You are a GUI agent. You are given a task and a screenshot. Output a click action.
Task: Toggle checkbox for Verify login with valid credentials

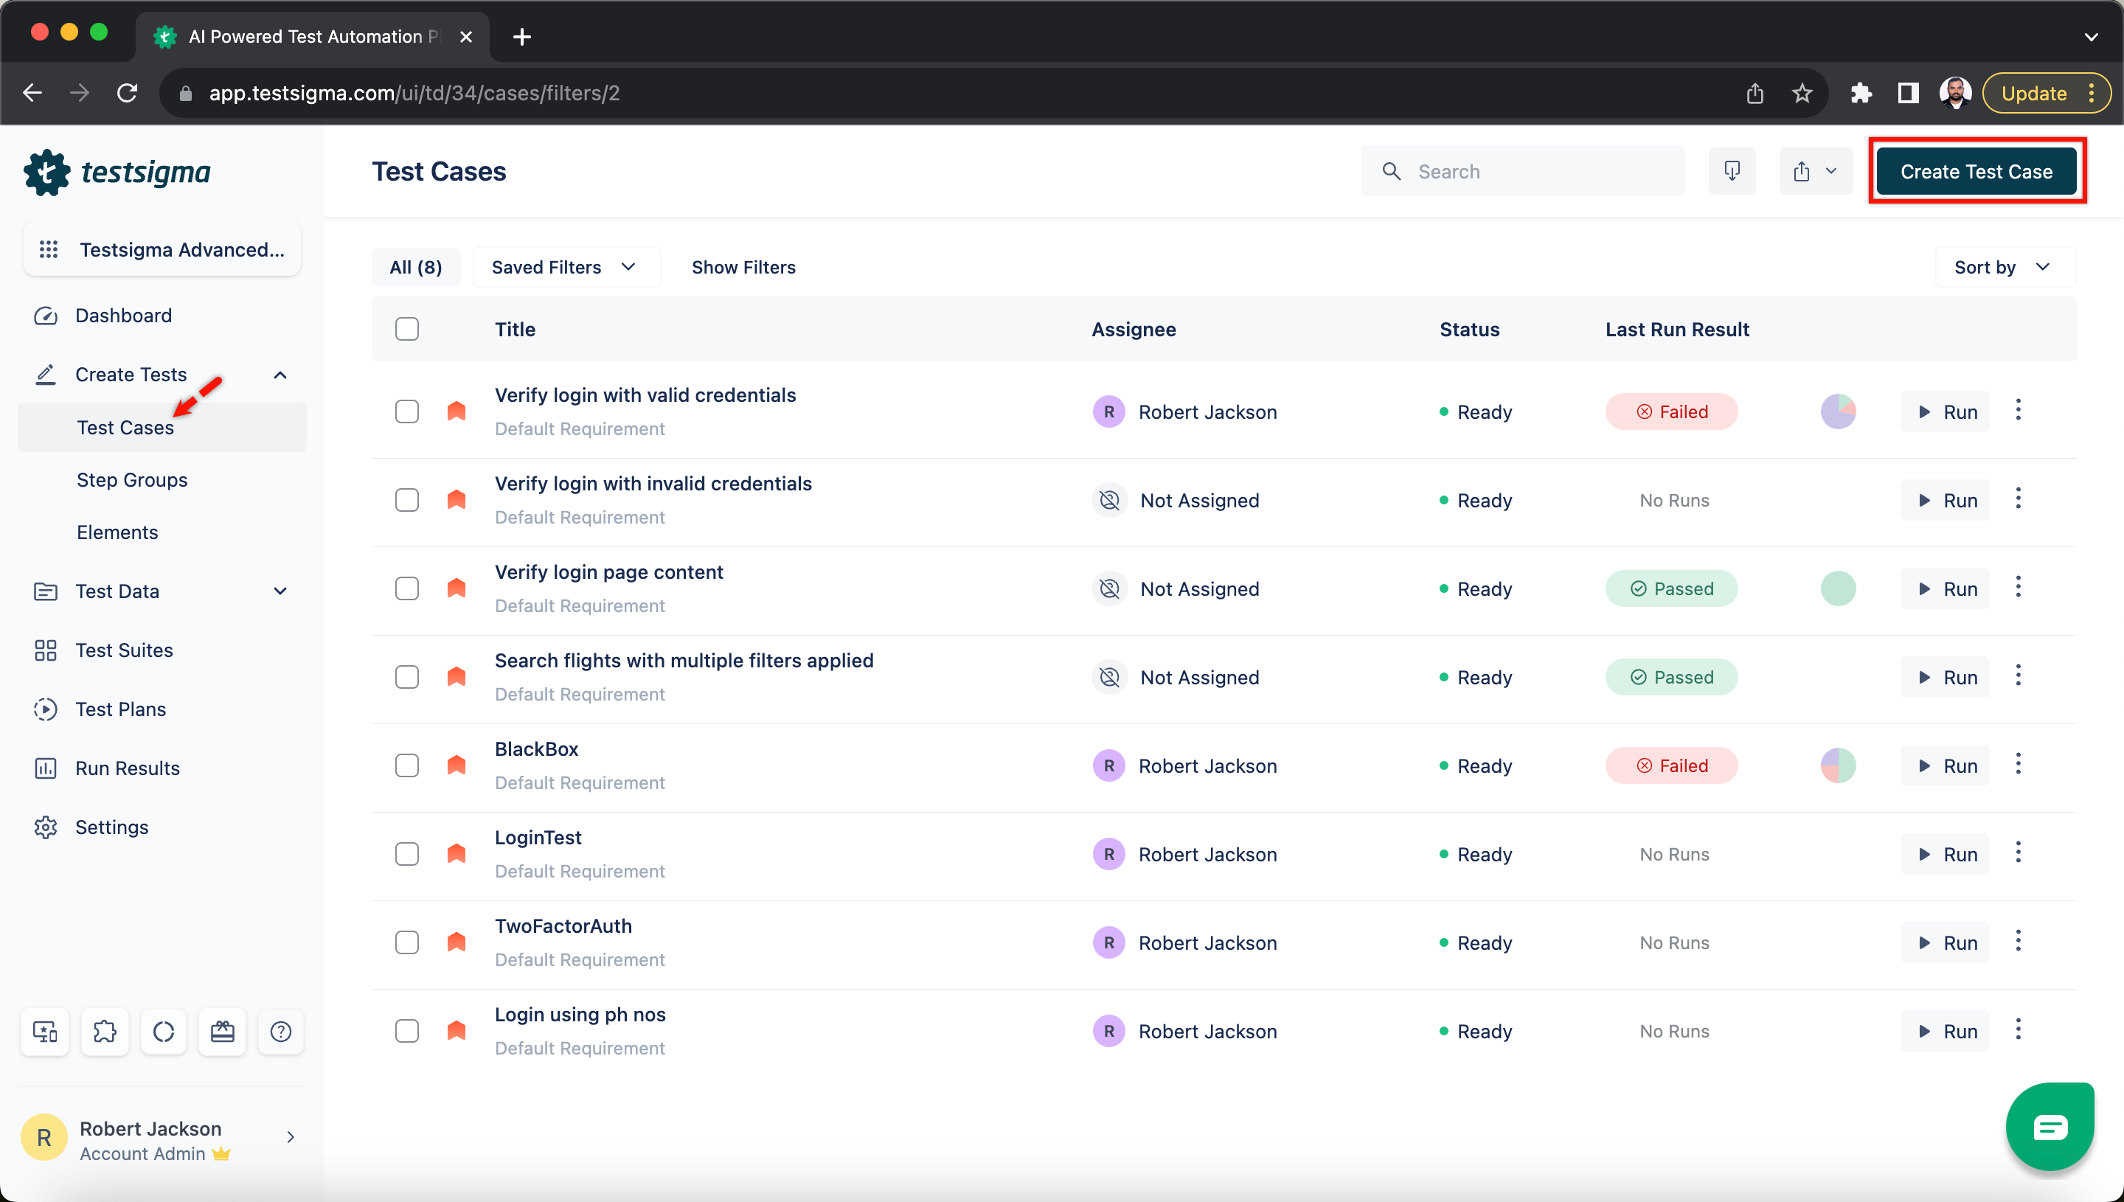[407, 411]
